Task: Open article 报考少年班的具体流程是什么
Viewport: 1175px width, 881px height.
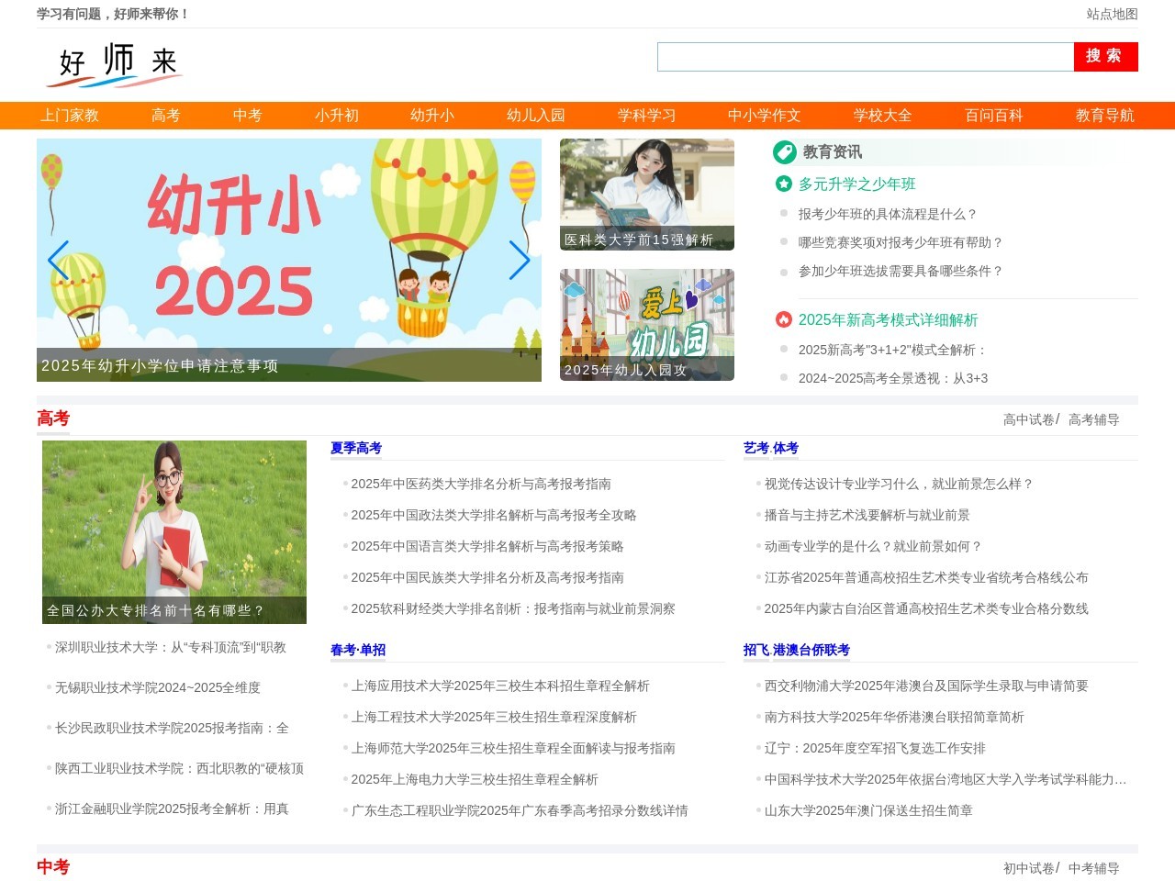Action: point(888,214)
